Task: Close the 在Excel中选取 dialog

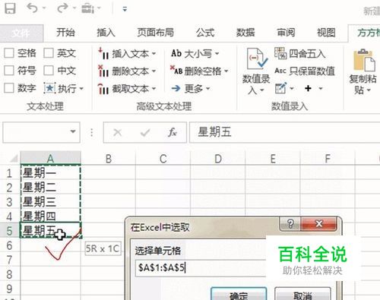Action: pos(319,224)
